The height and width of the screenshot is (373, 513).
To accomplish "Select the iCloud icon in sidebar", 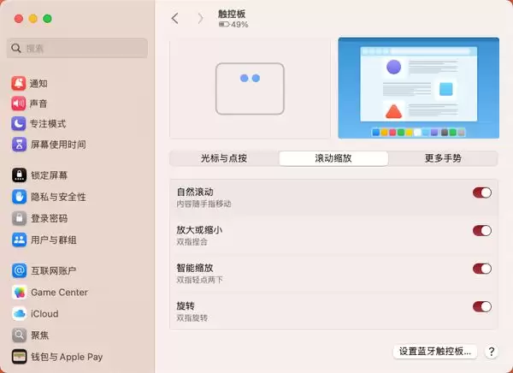I will [x=19, y=313].
